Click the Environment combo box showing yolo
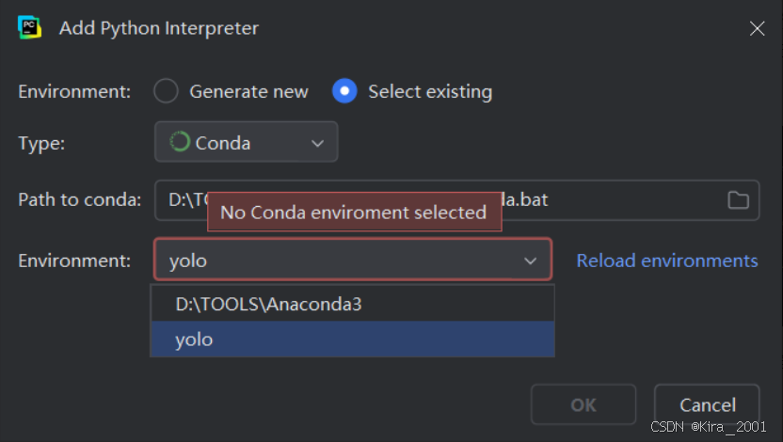Viewport: 783px width, 442px height. tap(339, 260)
